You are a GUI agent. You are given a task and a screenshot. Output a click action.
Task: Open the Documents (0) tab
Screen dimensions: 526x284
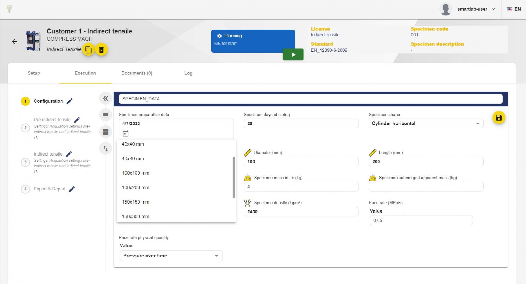[137, 73]
